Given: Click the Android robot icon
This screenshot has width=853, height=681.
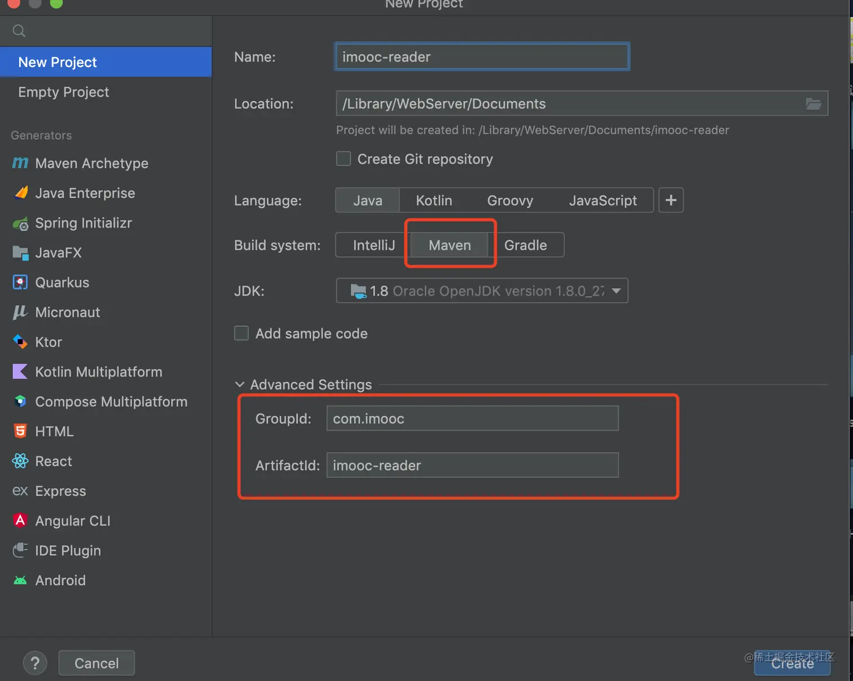Looking at the screenshot, I should click(x=20, y=580).
